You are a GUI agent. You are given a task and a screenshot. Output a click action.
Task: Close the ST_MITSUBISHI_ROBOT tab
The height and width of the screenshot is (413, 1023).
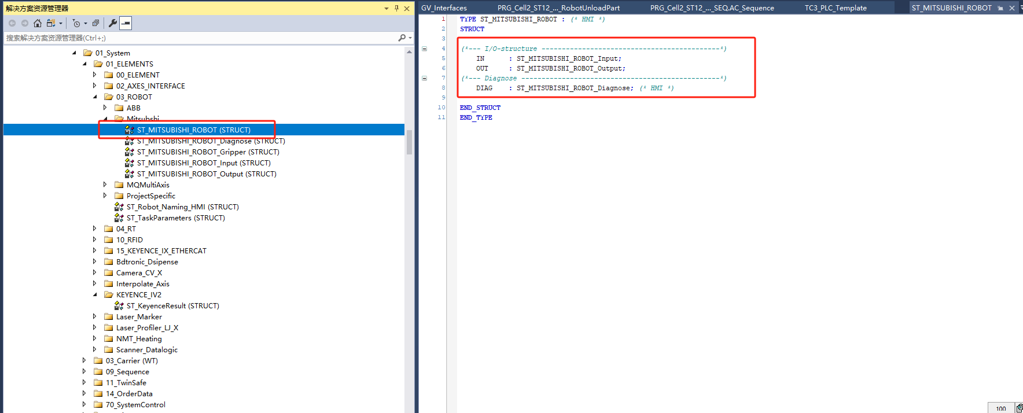click(1012, 8)
